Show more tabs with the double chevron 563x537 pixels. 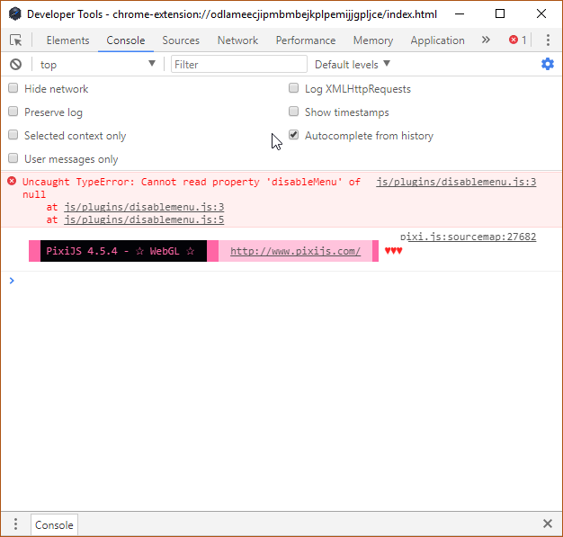point(486,40)
